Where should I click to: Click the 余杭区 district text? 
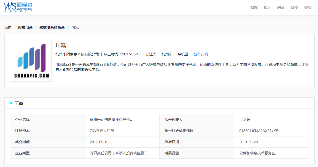(x=183, y=54)
